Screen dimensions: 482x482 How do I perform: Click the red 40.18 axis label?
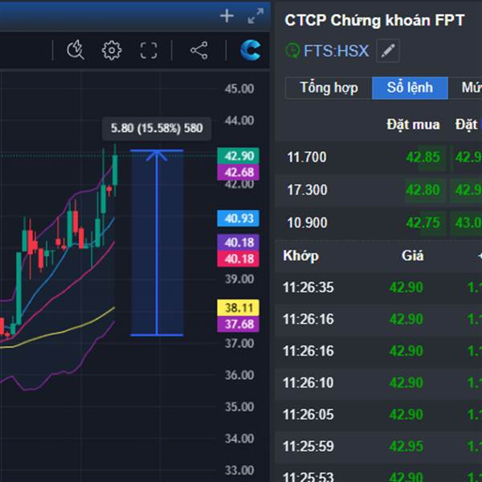239,259
